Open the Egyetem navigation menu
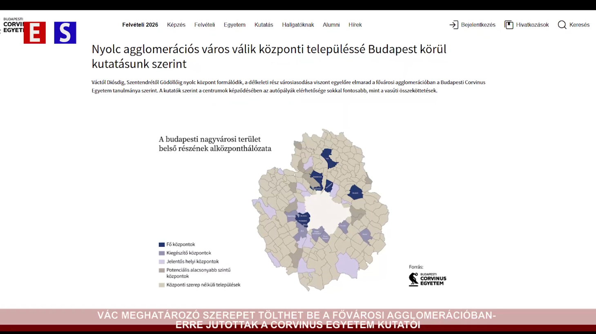The width and height of the screenshot is (596, 334). [234, 24]
